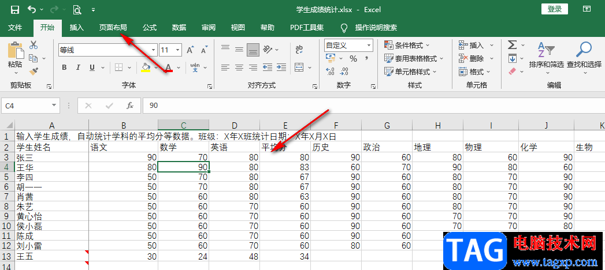Viewport: 605px width, 270px height.
Task: Open 单元格样式 cell styles dropdown
Action: pos(410,72)
